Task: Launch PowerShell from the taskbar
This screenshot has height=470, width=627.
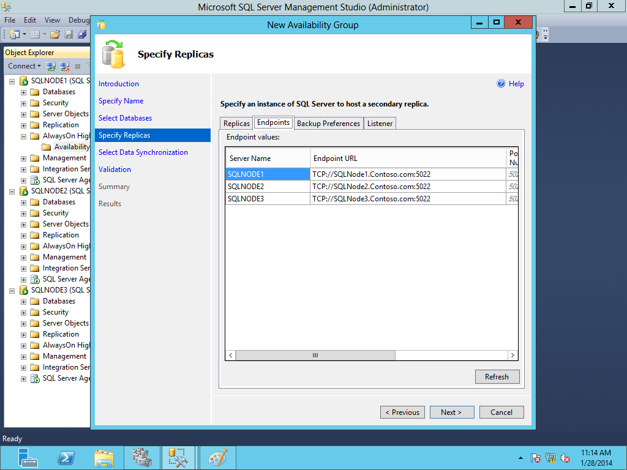Action: [66, 458]
